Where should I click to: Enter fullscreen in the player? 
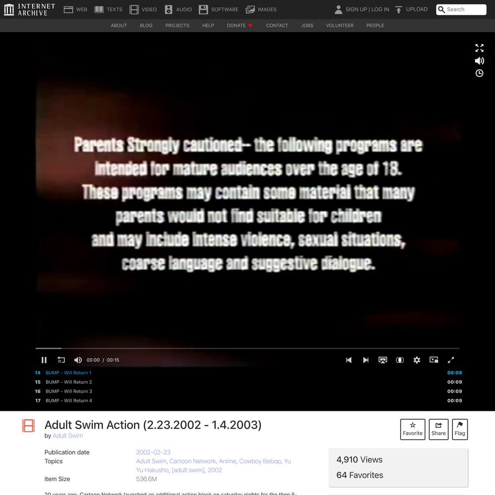[451, 360]
